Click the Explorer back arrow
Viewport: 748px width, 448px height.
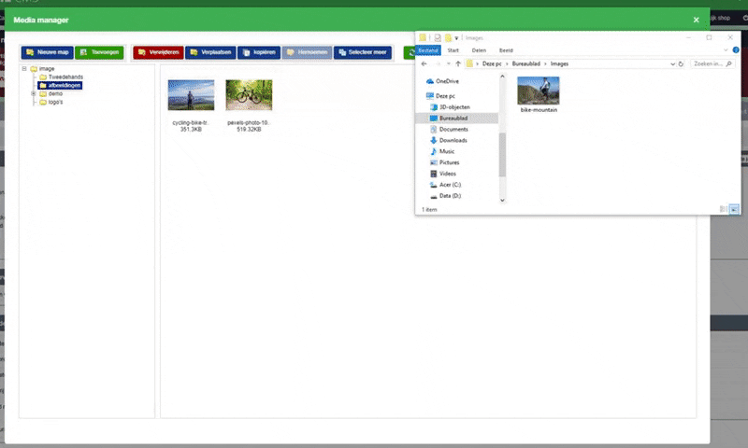click(x=424, y=63)
